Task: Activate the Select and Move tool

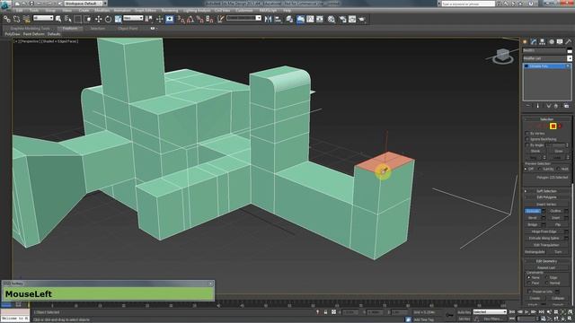Action: 98,19
